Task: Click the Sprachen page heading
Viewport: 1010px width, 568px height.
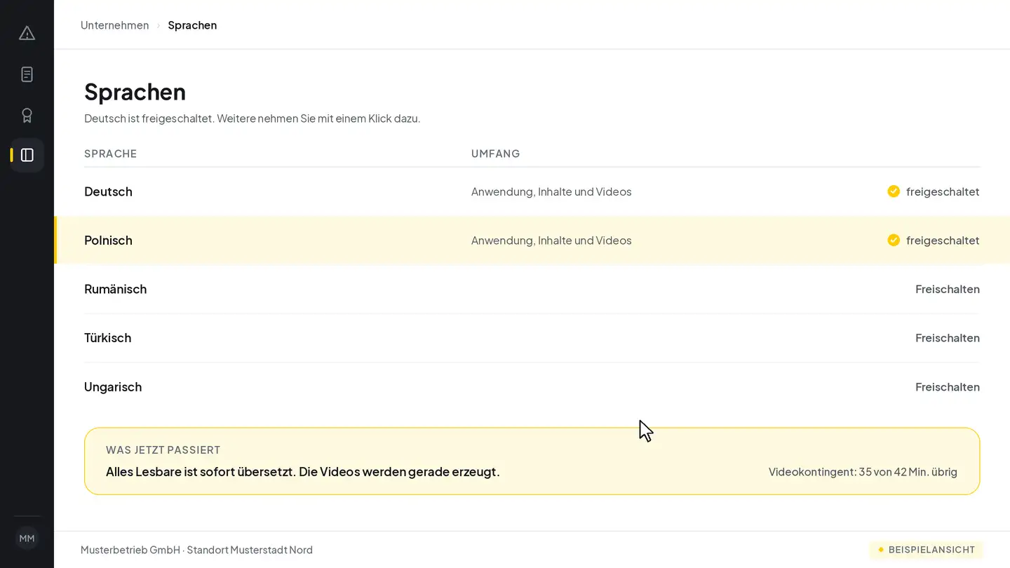Action: pos(135,92)
